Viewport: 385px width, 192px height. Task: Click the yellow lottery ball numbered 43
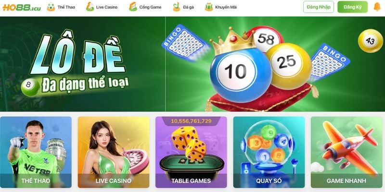click(370, 41)
